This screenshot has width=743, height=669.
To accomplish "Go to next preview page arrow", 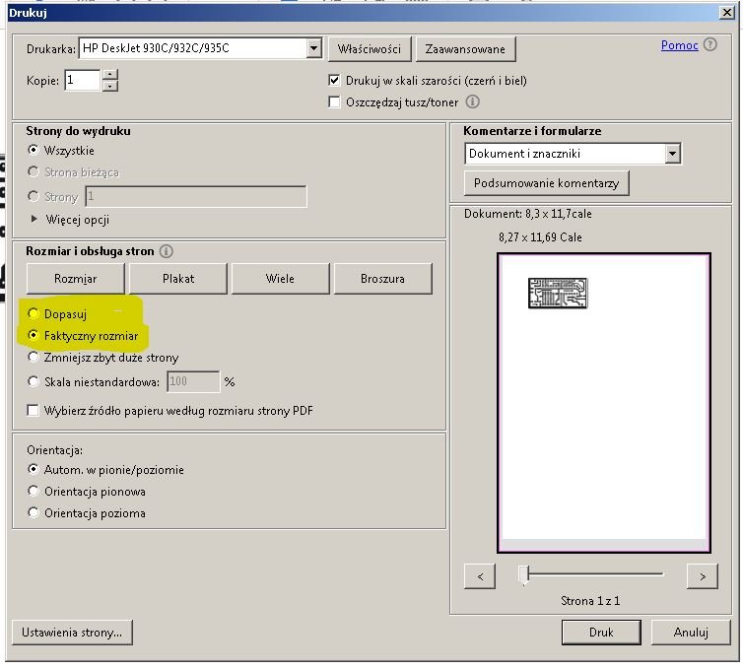I will pos(703,576).
